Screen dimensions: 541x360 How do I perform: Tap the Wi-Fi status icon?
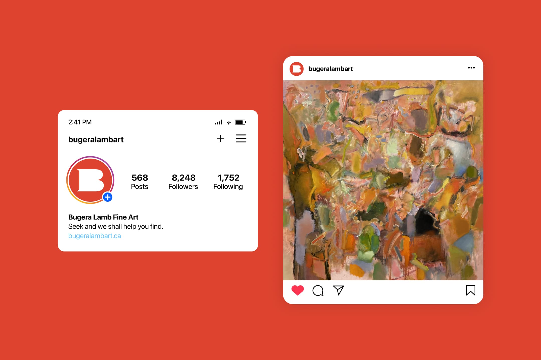click(229, 122)
